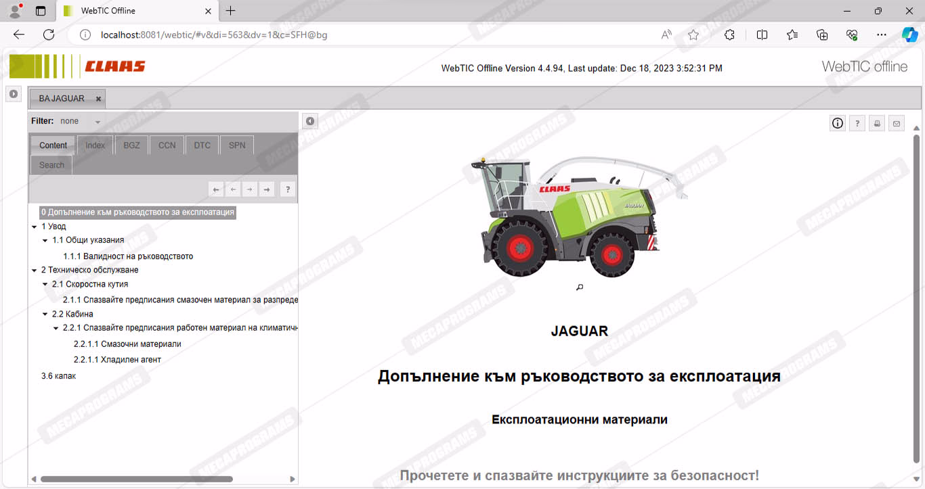This screenshot has height=489, width=925.
Task: Collapse the "2.1 Скоростна кутия" node arrow
Action: 45,285
